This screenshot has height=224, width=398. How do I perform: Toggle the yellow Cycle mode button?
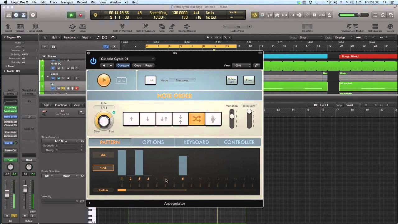[x=255, y=15]
